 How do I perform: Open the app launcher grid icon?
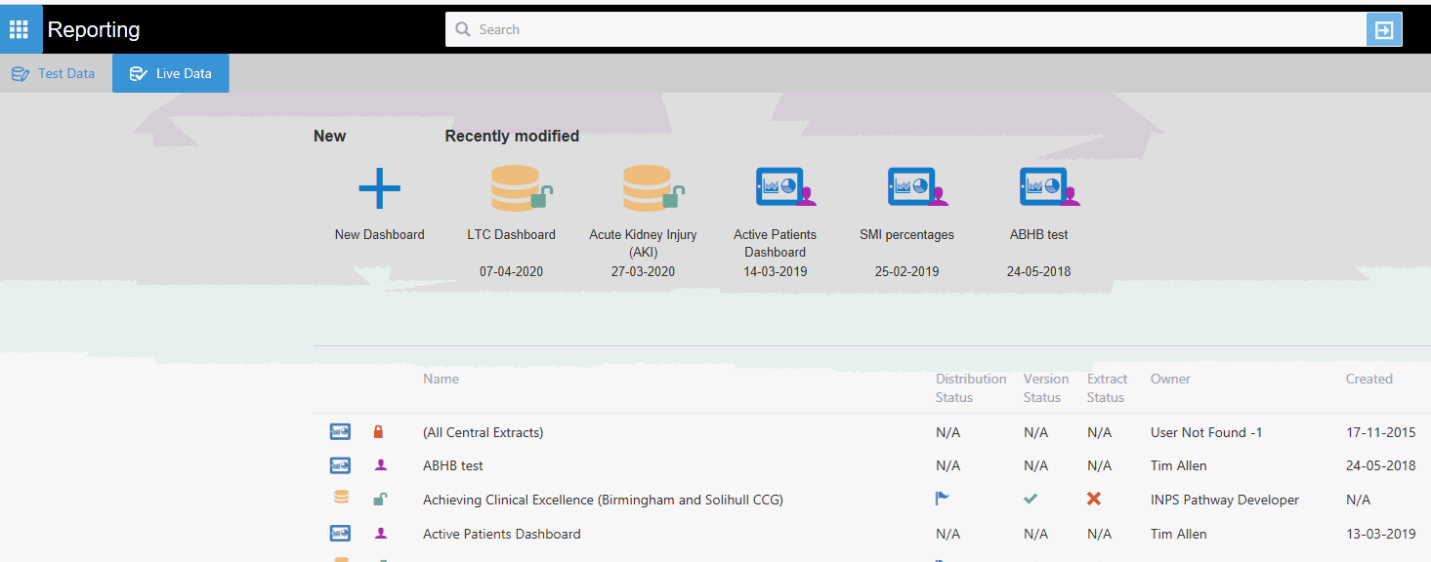[20, 29]
